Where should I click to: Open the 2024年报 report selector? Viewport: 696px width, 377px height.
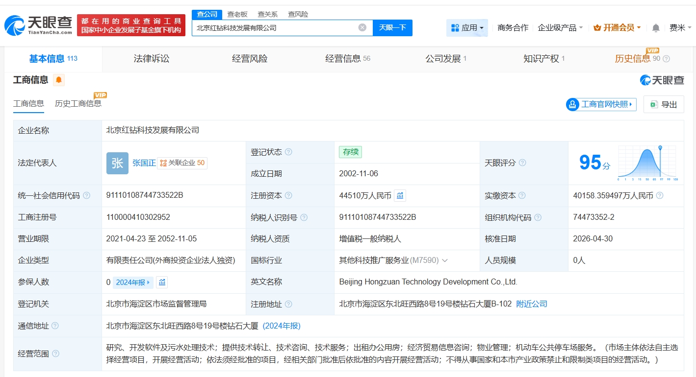click(133, 282)
